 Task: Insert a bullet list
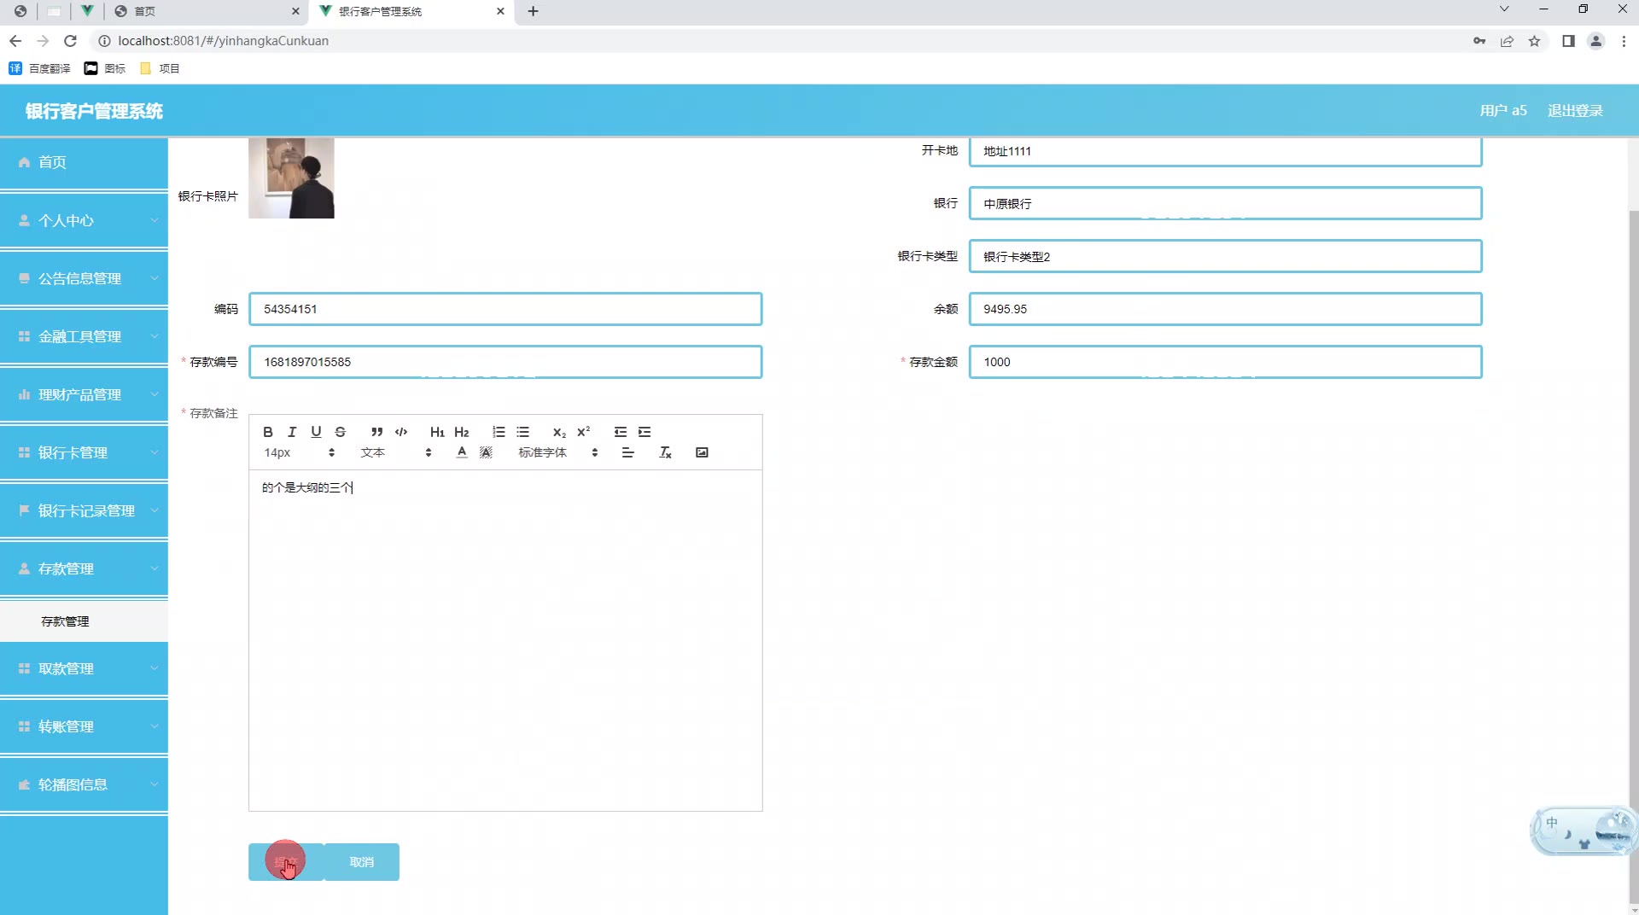pyautogui.click(x=523, y=432)
